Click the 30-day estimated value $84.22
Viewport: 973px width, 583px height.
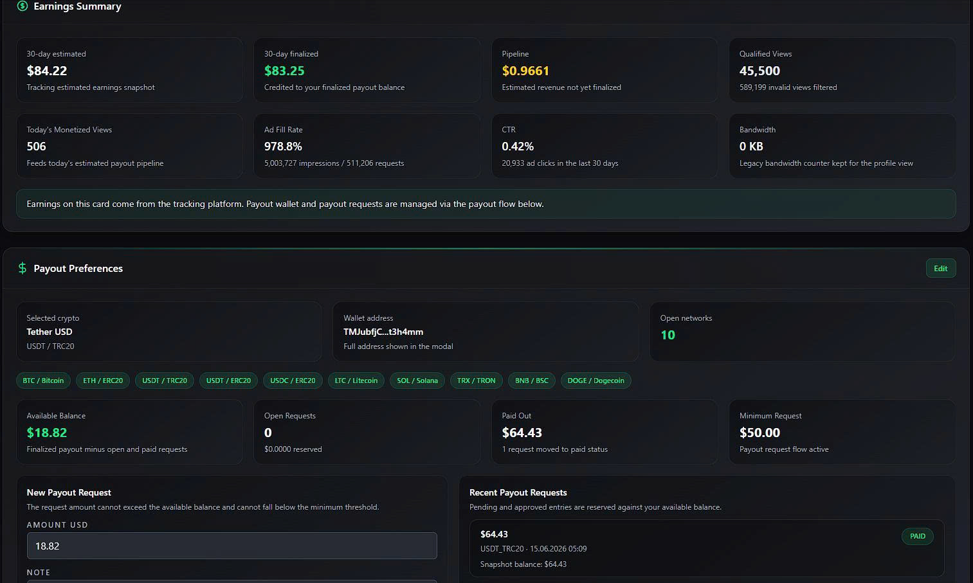tap(47, 71)
